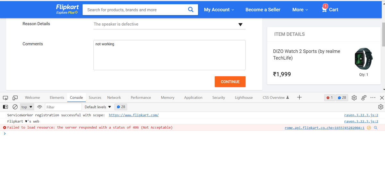
Task: Click the red error count badge
Action: 329,97
